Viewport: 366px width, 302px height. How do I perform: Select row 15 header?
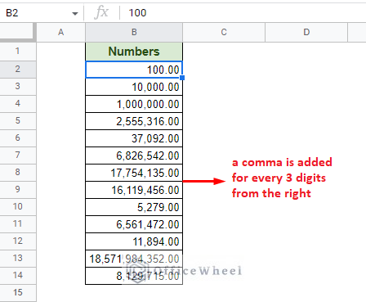tap(18, 292)
